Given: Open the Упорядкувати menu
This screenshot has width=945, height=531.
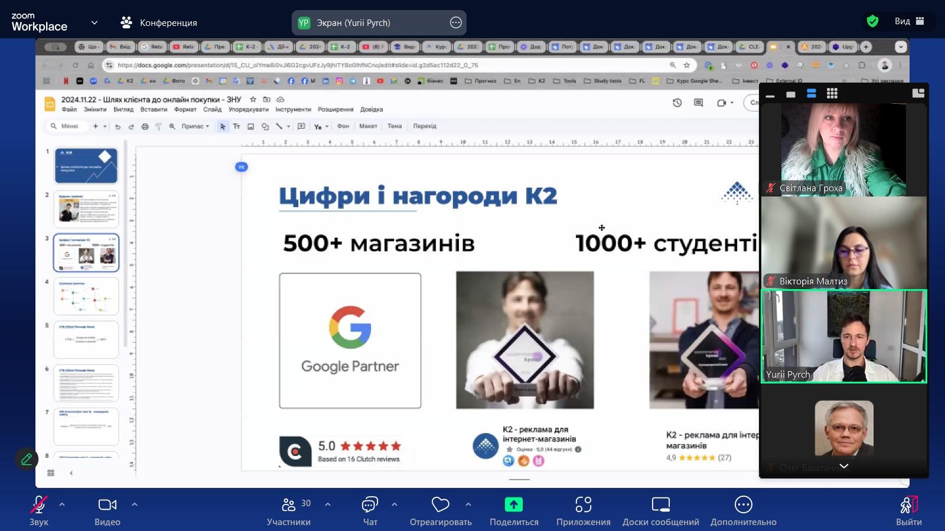Looking at the screenshot, I should [249, 109].
